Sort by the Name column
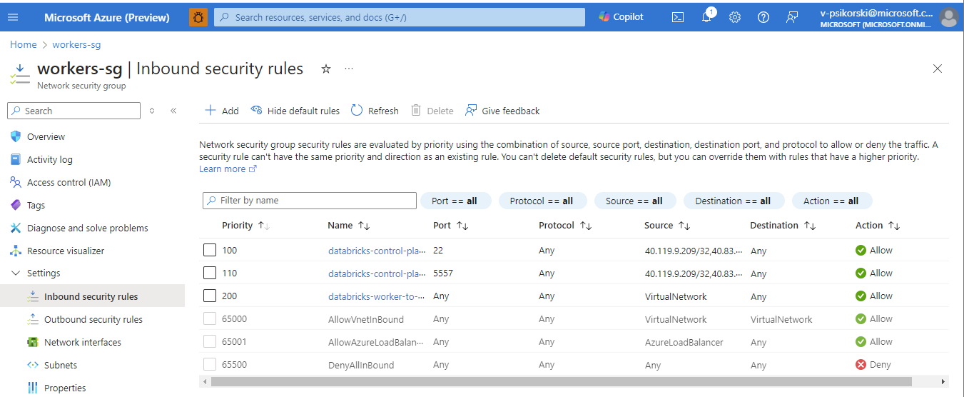This screenshot has width=964, height=397. click(x=348, y=225)
